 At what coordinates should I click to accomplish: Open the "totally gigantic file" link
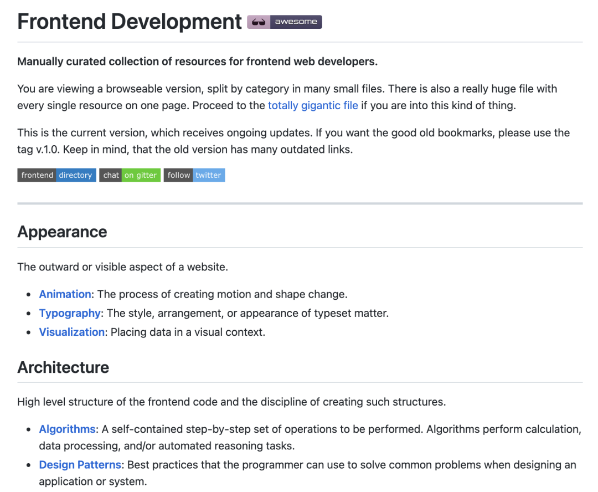click(313, 105)
